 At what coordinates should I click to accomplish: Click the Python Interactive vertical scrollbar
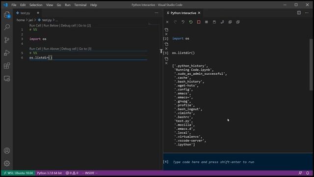(311, 64)
